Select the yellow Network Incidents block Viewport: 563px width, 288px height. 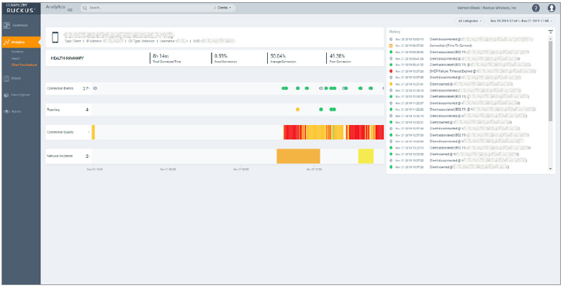coord(366,156)
